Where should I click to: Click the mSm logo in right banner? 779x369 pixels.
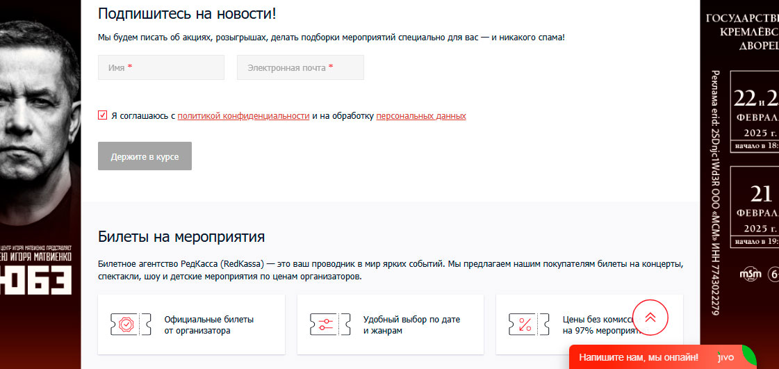tap(751, 274)
